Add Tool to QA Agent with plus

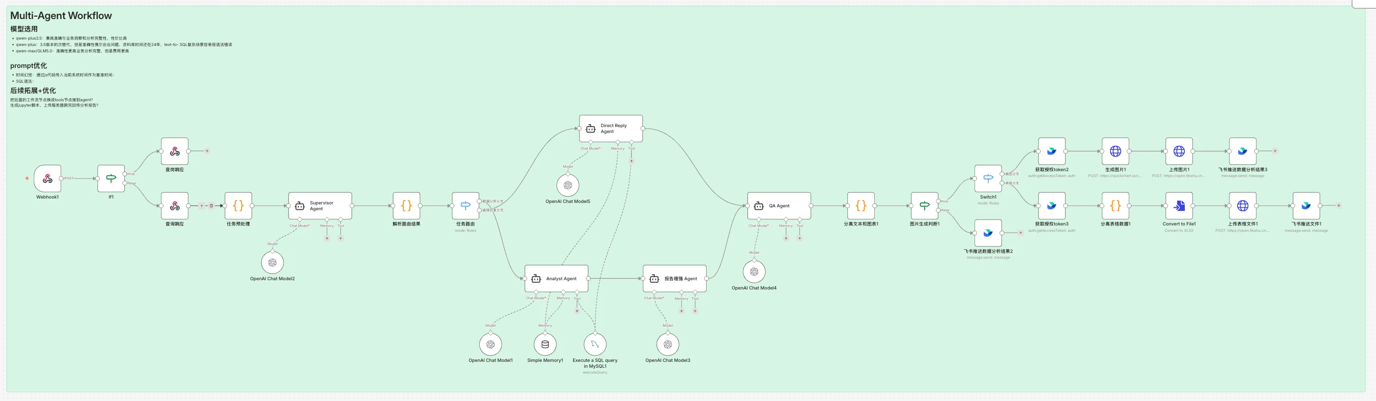[799, 238]
